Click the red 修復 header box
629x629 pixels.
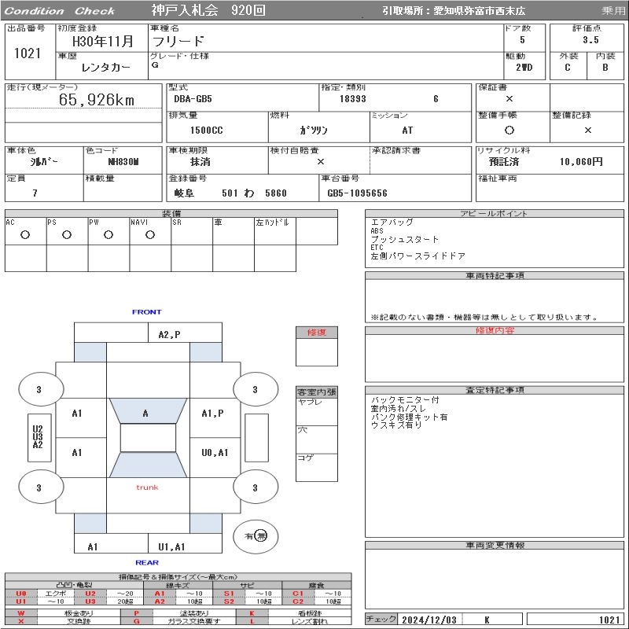click(317, 332)
